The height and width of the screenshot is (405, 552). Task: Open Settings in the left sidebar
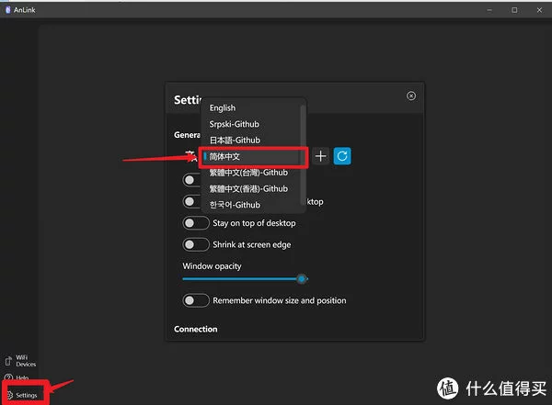(22, 395)
